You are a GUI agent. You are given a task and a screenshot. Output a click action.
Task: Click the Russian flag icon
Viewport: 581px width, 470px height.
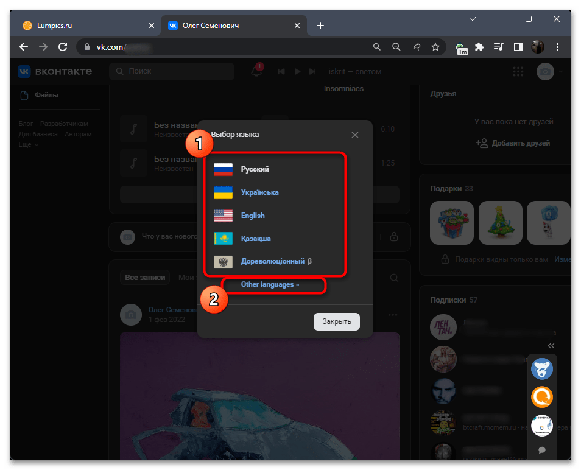tap(223, 169)
